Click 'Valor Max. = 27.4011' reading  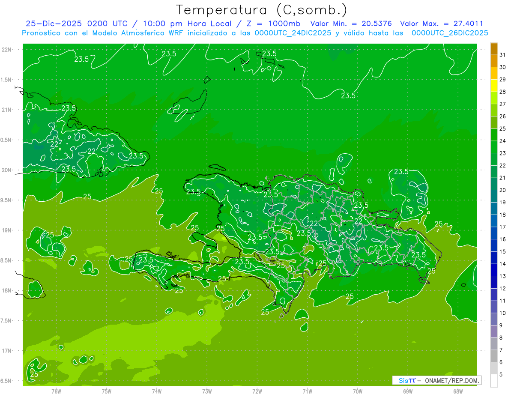441,24
